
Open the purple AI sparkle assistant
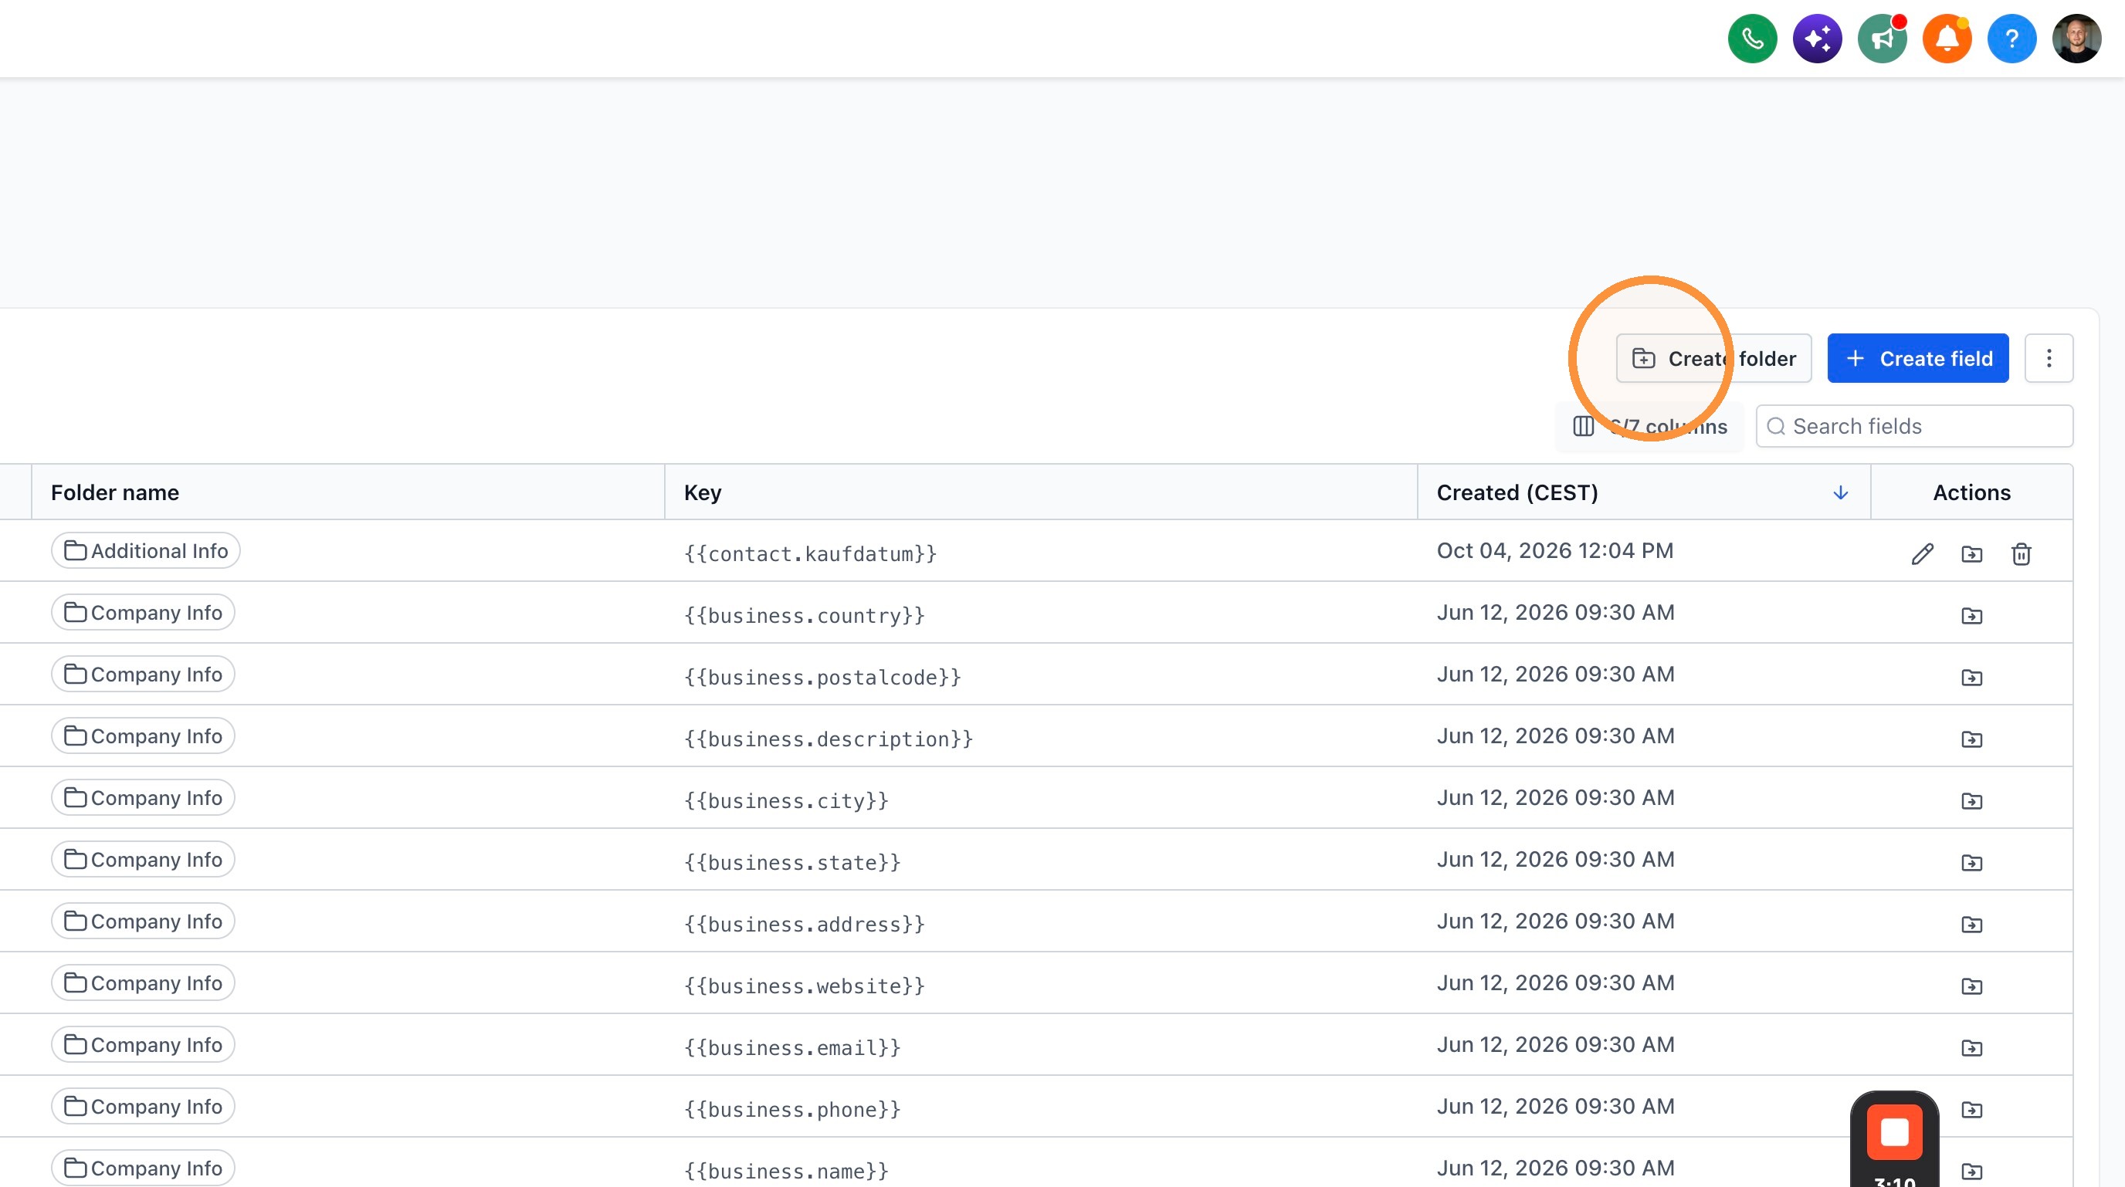[1818, 38]
